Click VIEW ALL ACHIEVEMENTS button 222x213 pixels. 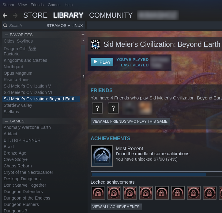point(116,207)
